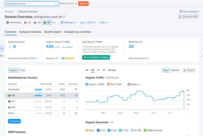Expand the Notes dropdown

coord(134,84)
